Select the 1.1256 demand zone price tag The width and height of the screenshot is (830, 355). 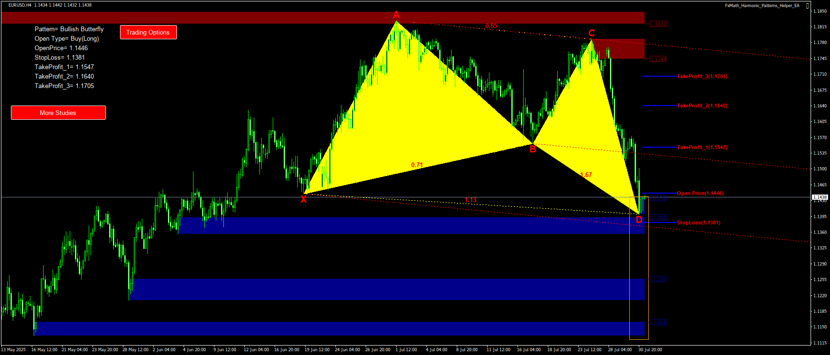click(x=658, y=279)
